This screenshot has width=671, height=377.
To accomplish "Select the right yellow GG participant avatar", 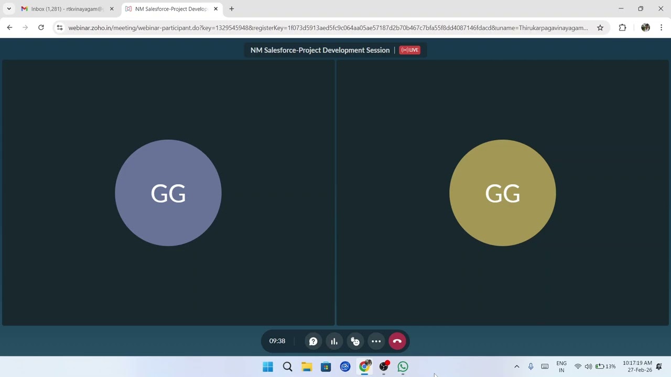I will pos(503,193).
